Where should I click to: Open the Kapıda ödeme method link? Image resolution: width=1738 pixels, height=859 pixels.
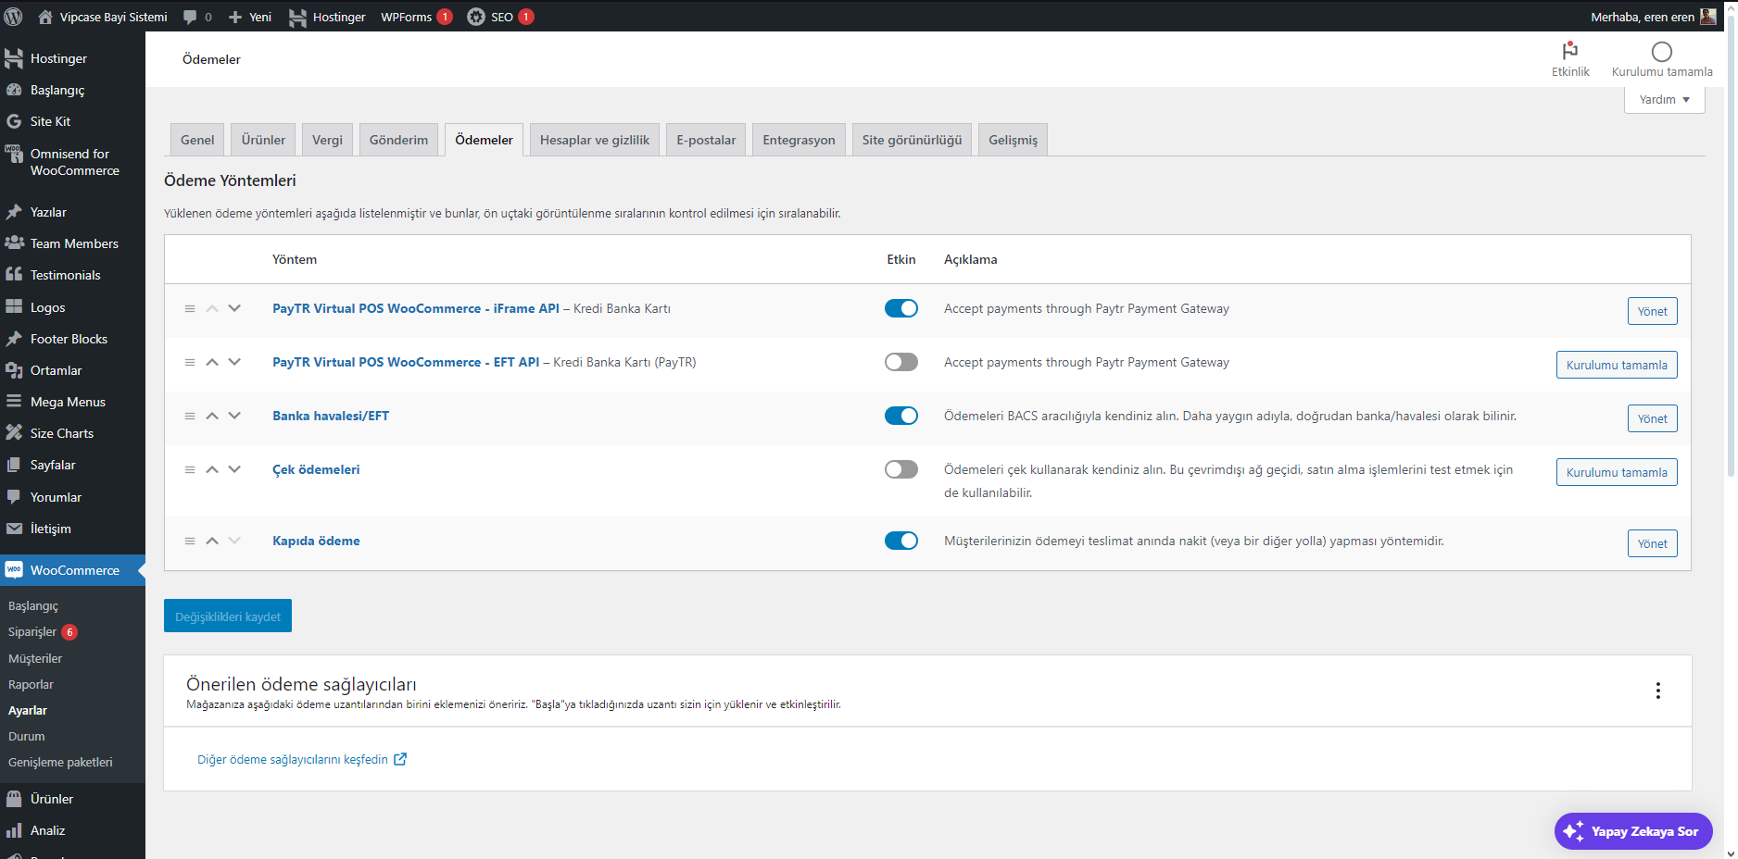pos(316,541)
